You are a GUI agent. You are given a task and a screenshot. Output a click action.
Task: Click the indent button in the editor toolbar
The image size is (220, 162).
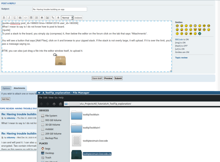pyautogui.click(x=78, y=18)
